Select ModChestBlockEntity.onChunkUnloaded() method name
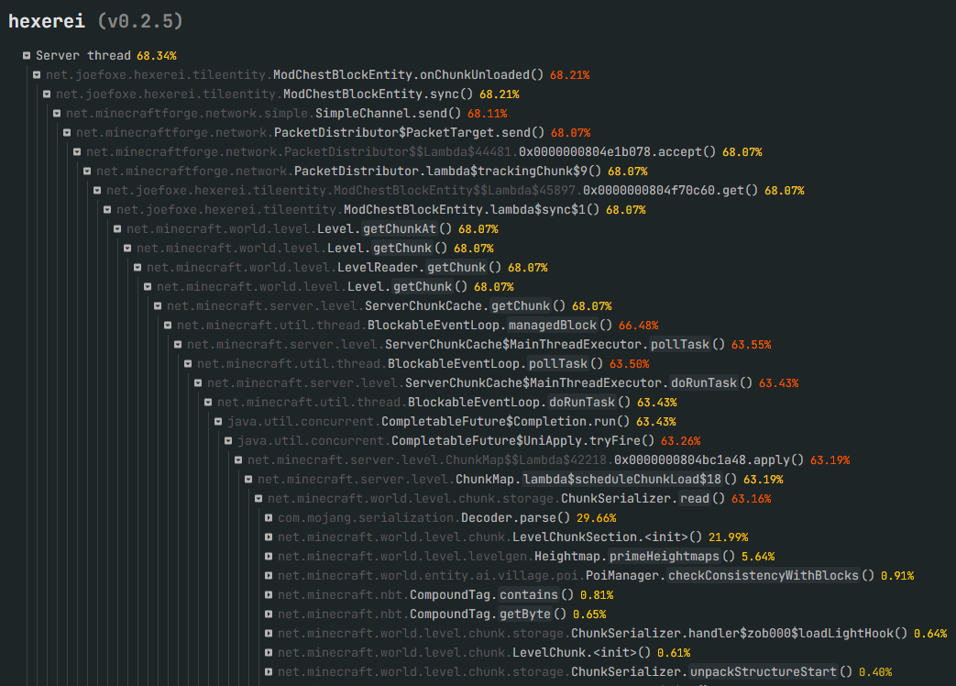 pos(408,75)
